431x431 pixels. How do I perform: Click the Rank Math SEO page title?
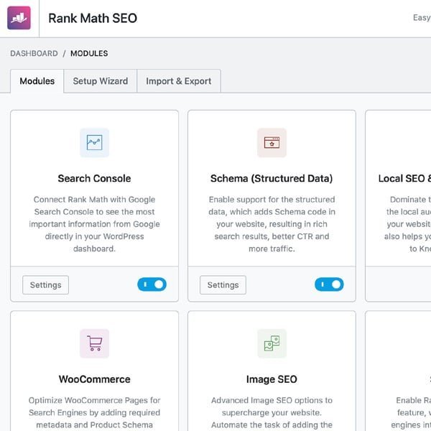coord(92,18)
